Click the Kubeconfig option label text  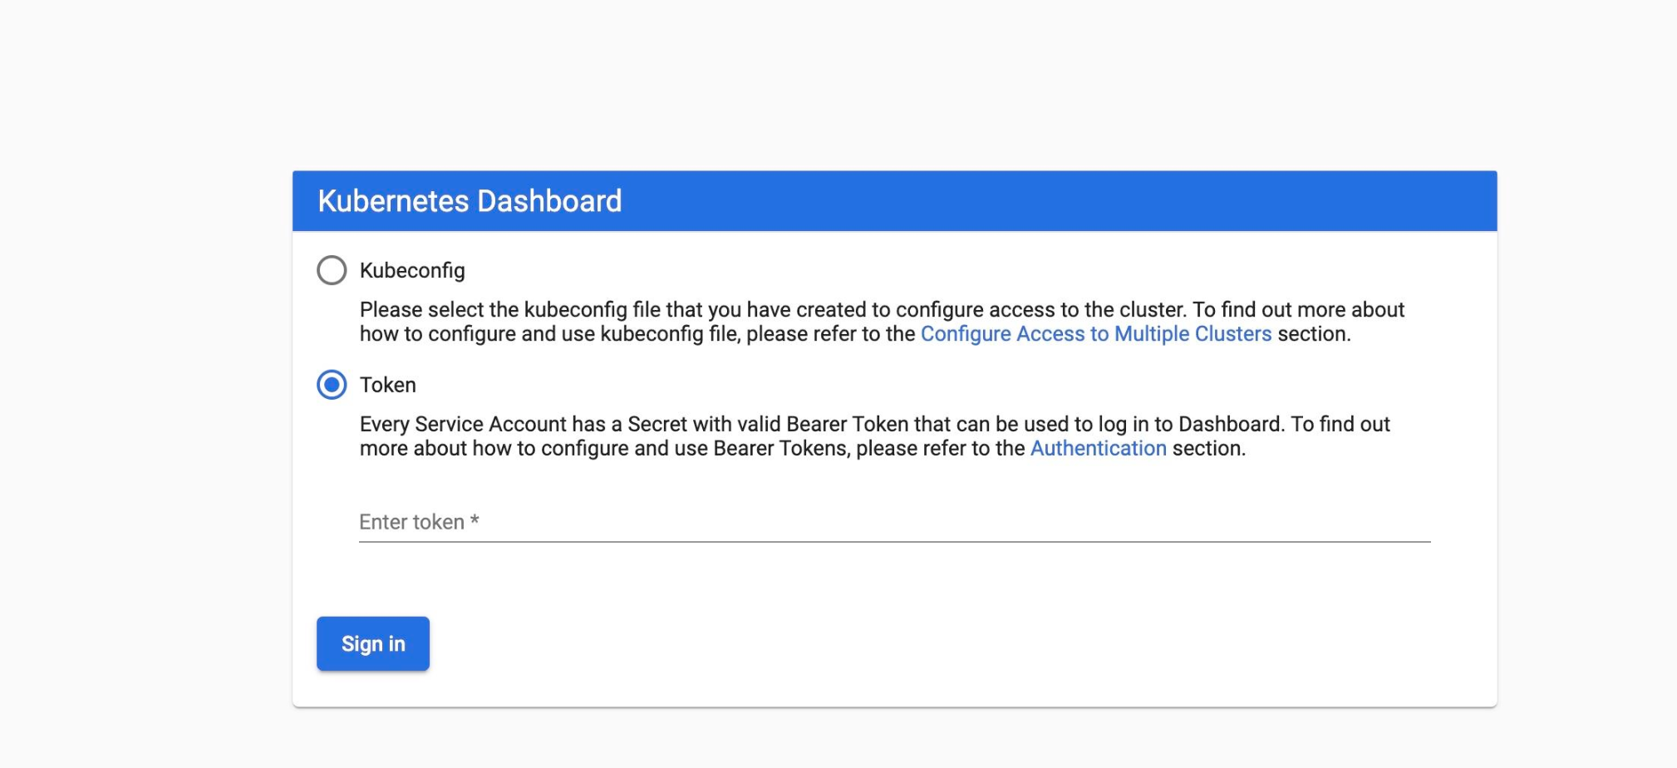point(412,271)
